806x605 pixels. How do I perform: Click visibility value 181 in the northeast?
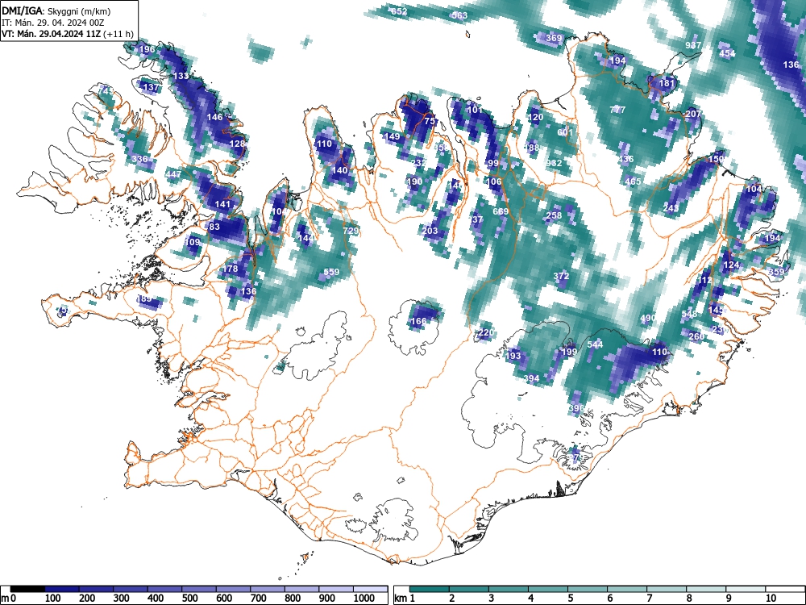pyautogui.click(x=667, y=83)
